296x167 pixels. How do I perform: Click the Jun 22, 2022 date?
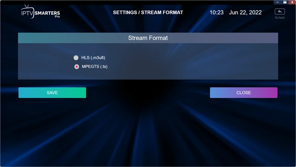pos(245,13)
